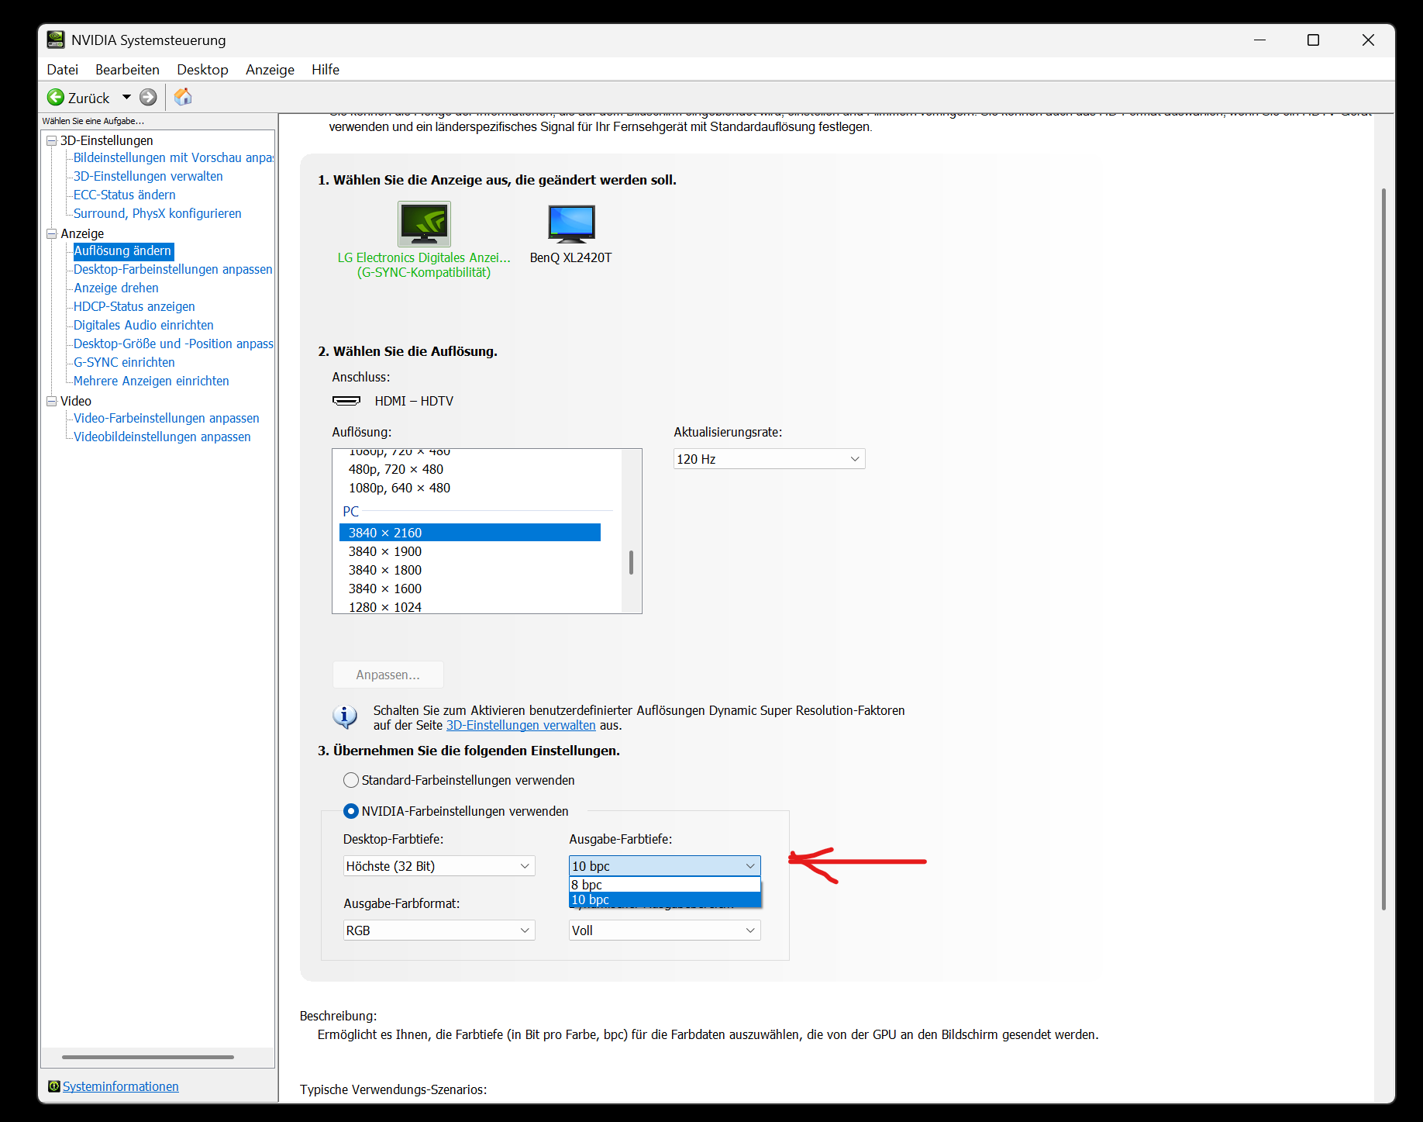
Task: Collapse the Anzeige tree node
Action: pyautogui.click(x=52, y=233)
